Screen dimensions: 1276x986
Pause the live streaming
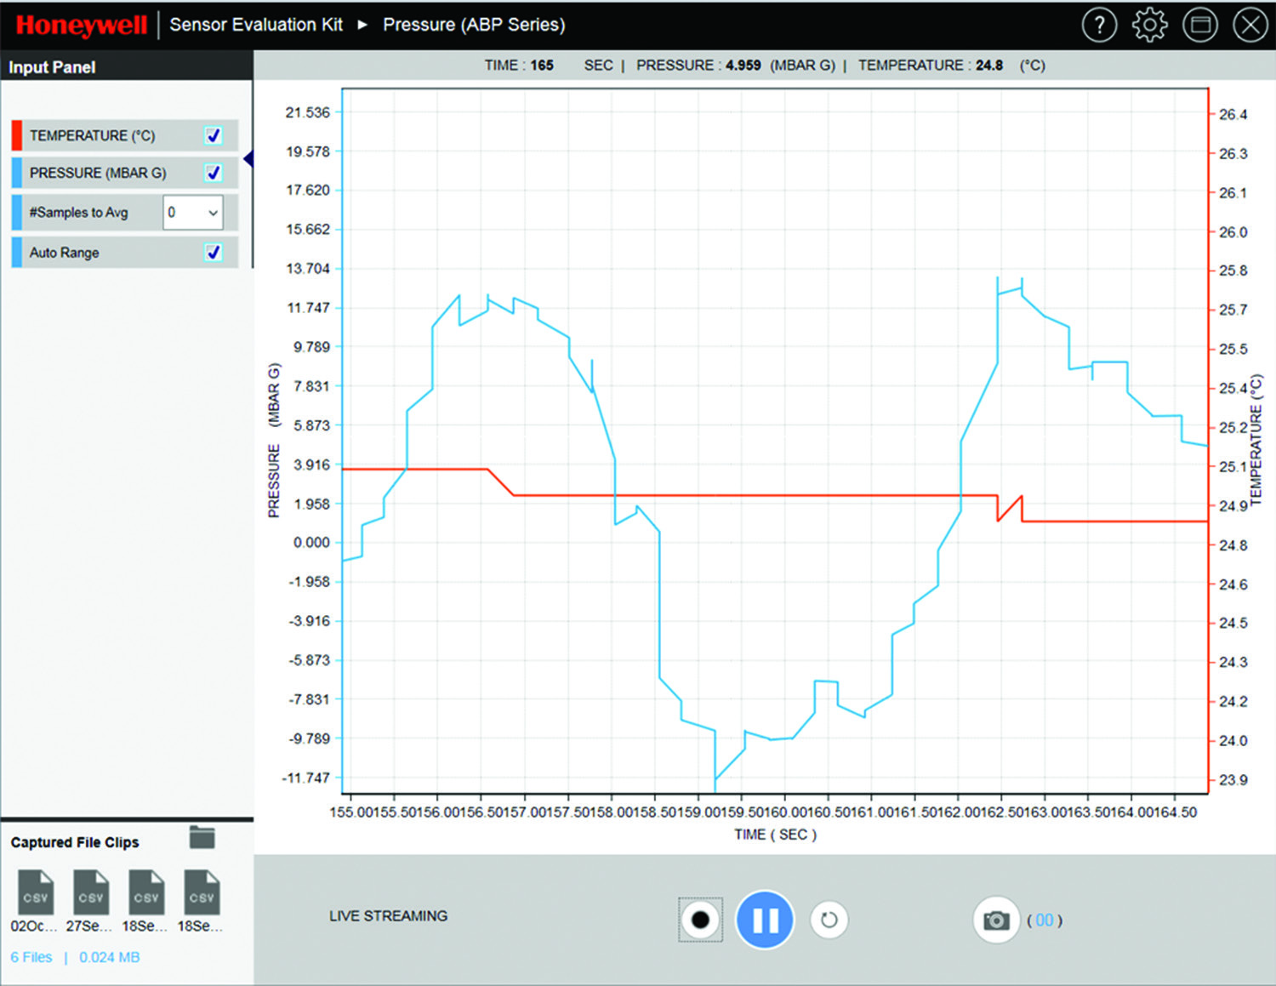(764, 920)
